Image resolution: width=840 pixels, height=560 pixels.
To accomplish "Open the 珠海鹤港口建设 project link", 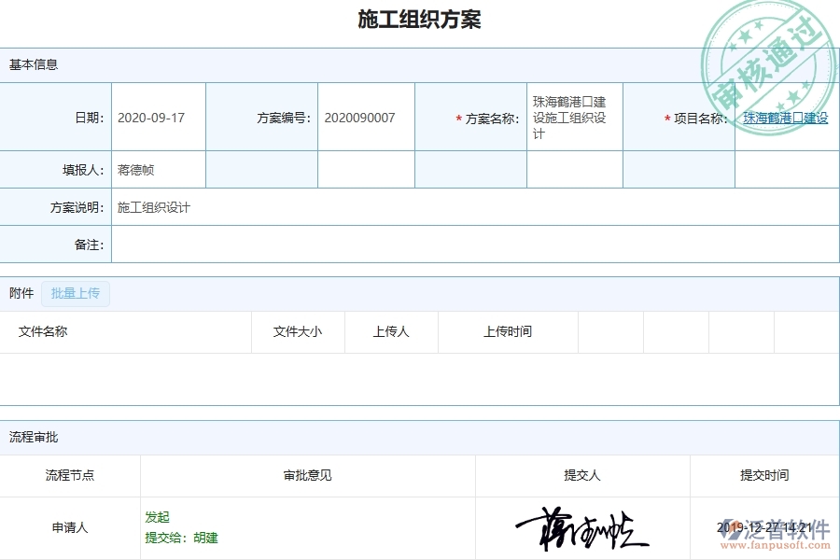I will coord(785,118).
